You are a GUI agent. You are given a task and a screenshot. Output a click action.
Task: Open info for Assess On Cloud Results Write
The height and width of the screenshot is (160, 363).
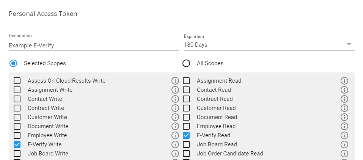(x=175, y=81)
